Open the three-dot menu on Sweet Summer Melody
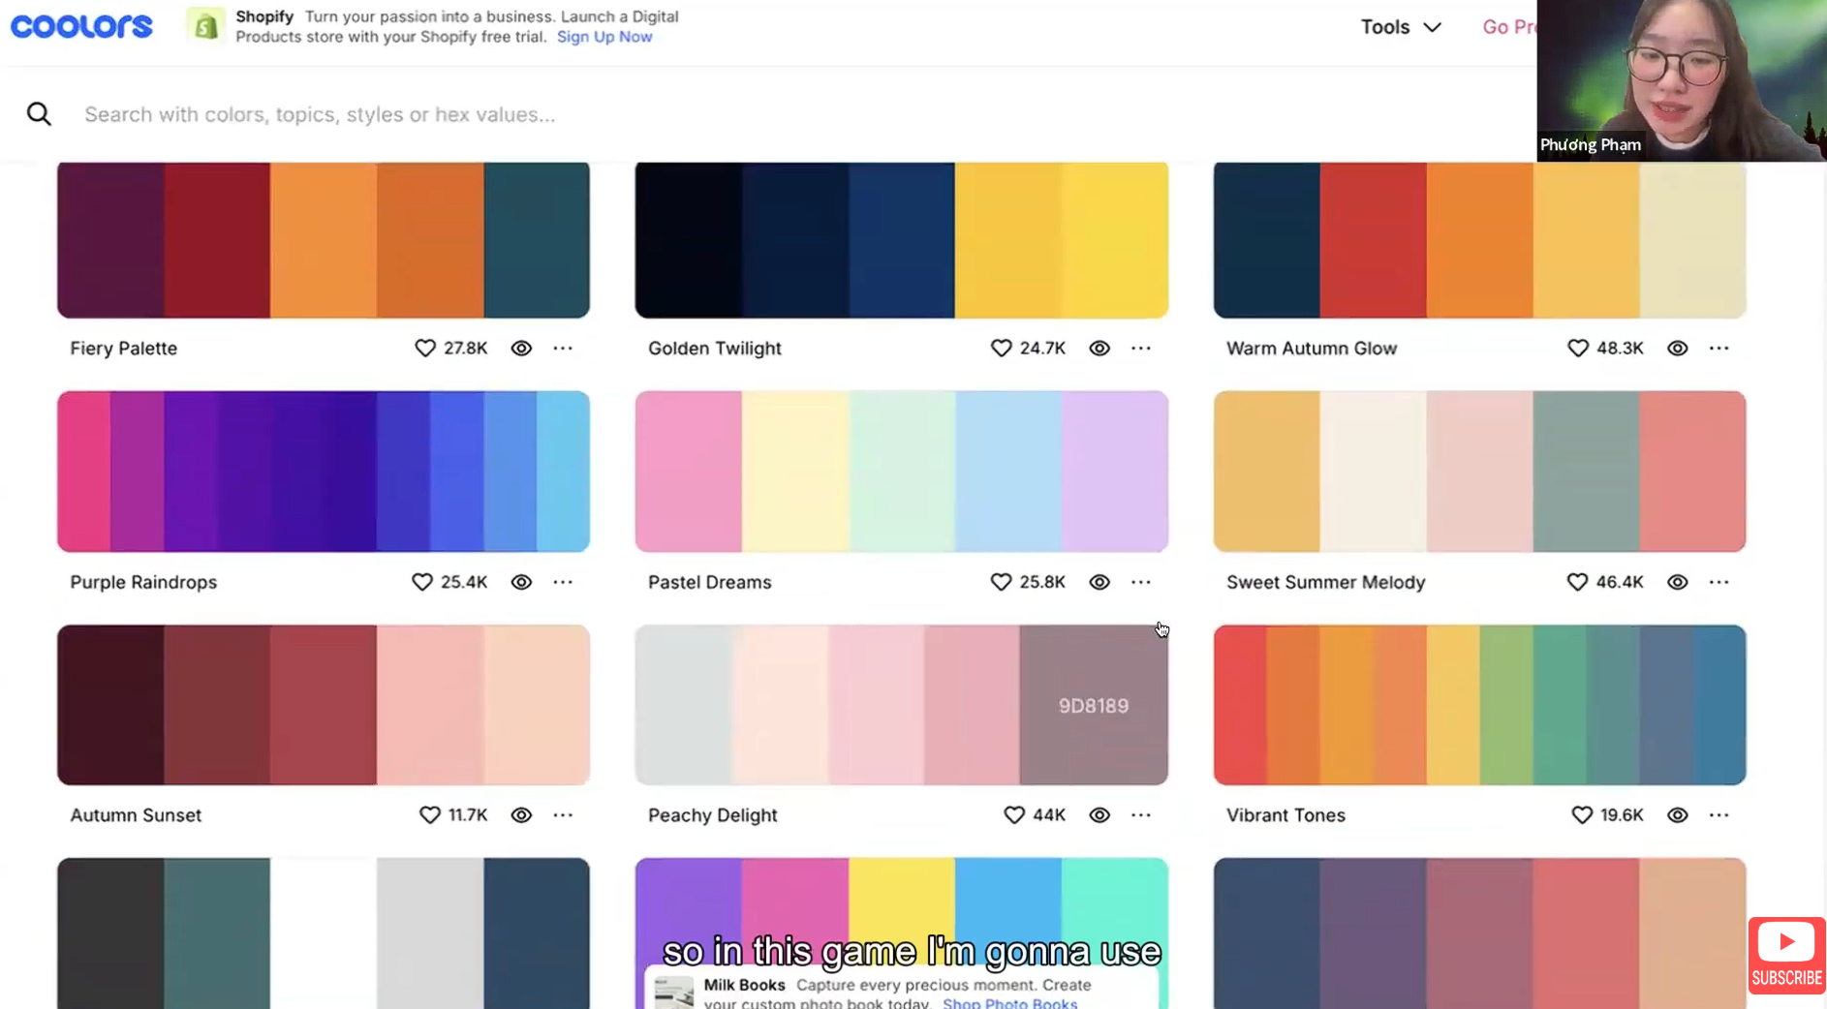The height and width of the screenshot is (1009, 1827). (x=1719, y=582)
